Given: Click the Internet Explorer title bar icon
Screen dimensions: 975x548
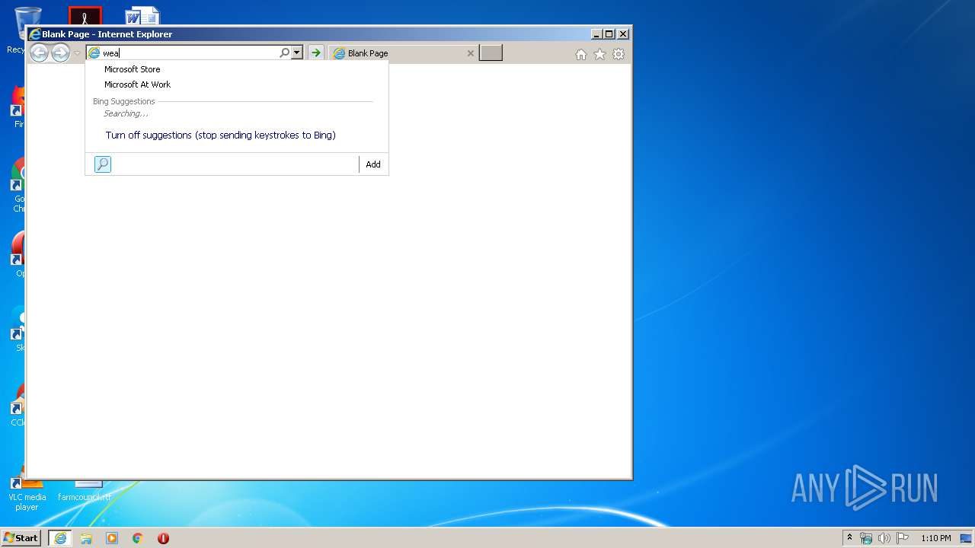Looking at the screenshot, I should point(34,34).
